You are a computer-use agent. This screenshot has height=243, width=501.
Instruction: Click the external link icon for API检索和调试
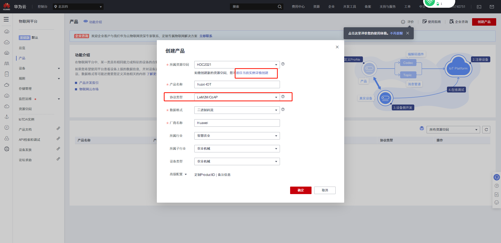(x=58, y=138)
